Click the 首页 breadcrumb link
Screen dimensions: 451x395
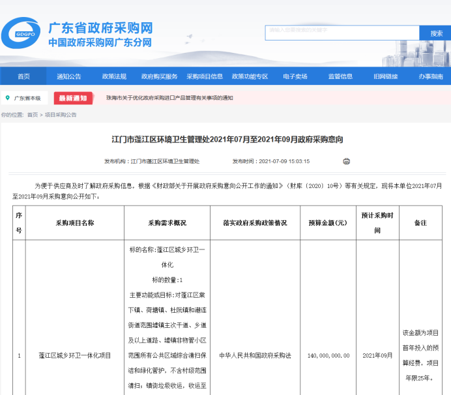33,115
